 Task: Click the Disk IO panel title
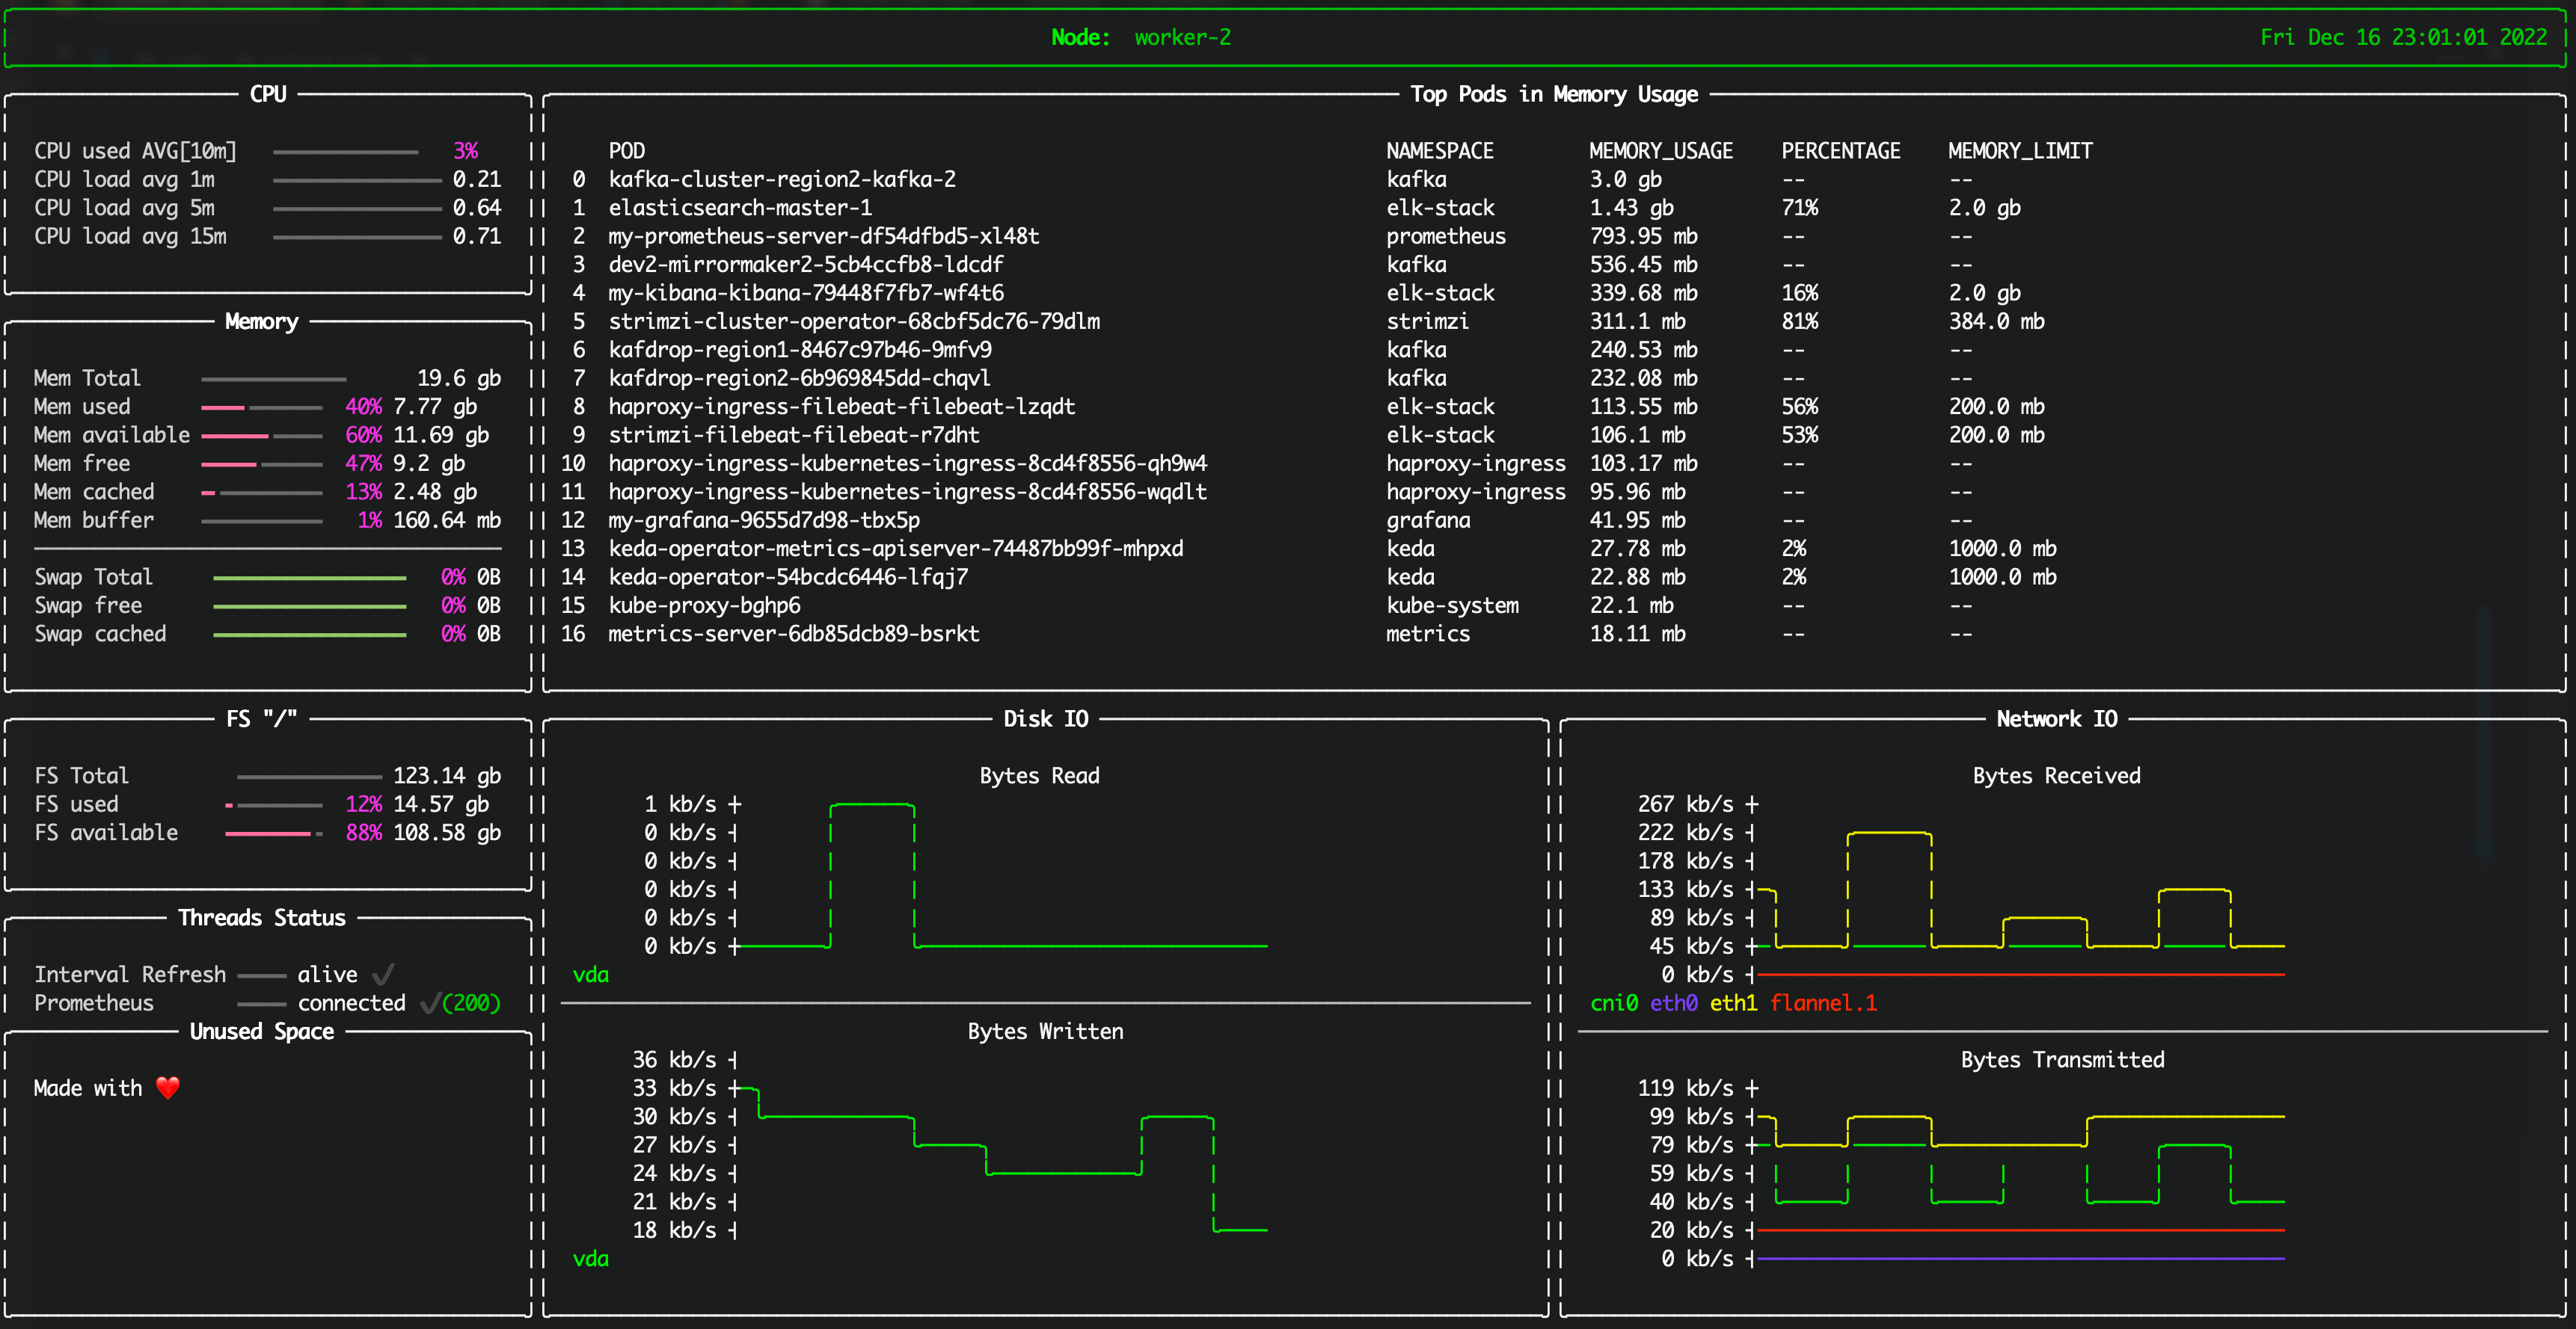(x=1045, y=720)
